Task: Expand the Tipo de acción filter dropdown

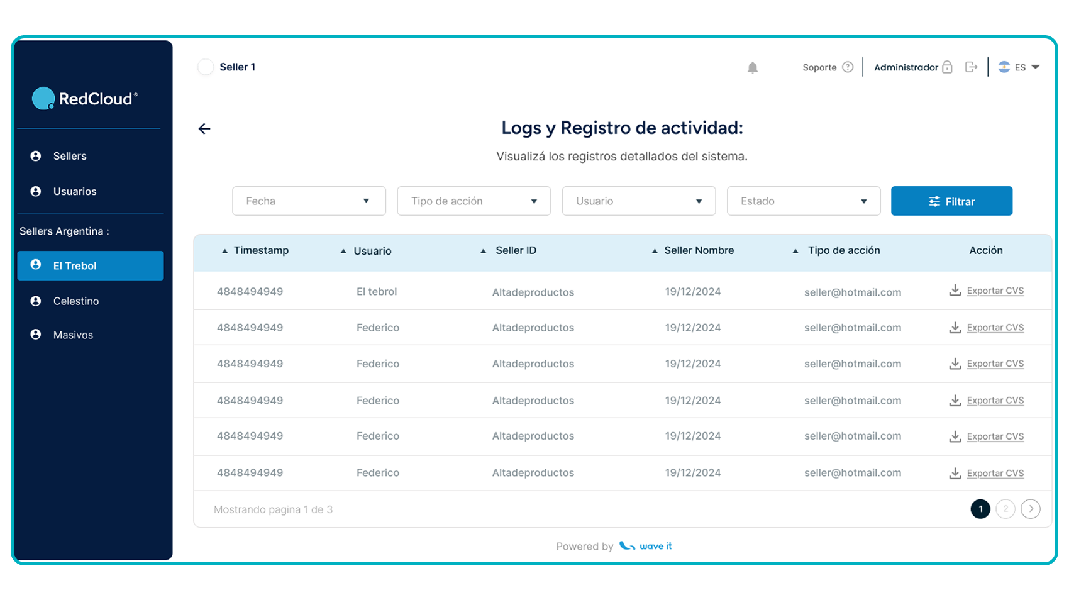Action: click(474, 201)
